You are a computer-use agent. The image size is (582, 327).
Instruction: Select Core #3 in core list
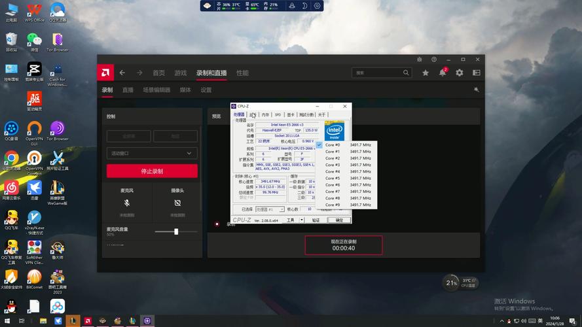(346, 165)
